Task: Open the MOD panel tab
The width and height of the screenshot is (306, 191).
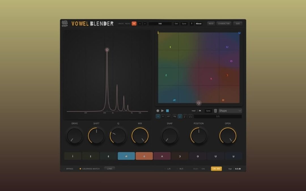Action: click(211, 23)
